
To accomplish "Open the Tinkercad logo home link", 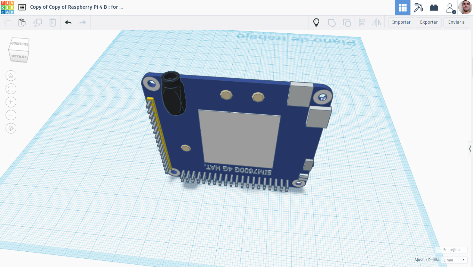I will click(x=7, y=7).
